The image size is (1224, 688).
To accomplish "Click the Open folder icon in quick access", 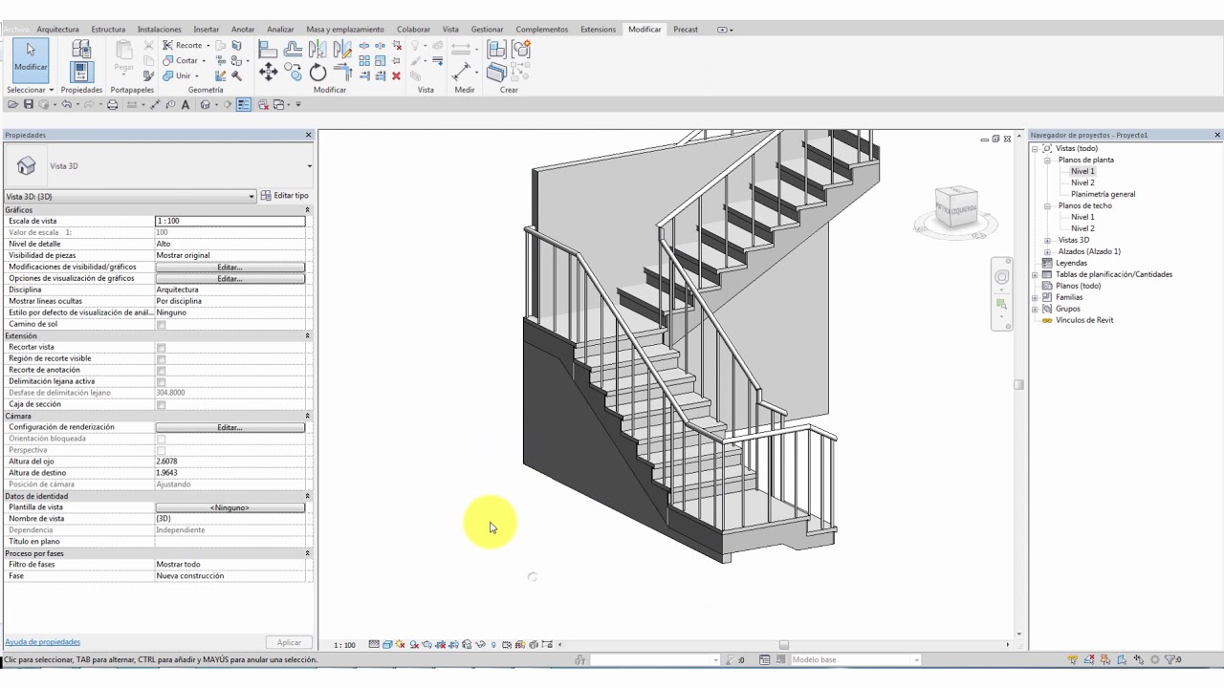I will tap(13, 104).
